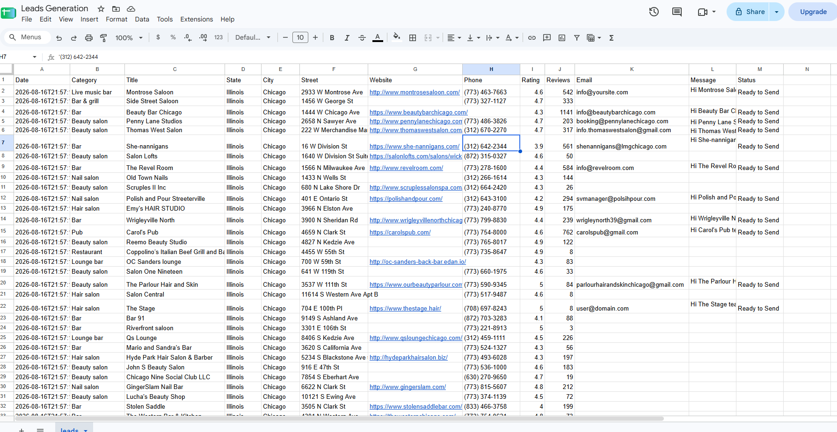Undo the last action
The height and width of the screenshot is (432, 837).
tap(59, 38)
